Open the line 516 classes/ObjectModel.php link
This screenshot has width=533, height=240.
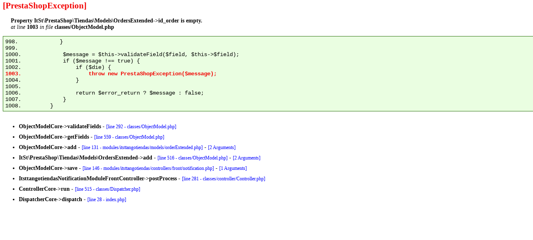[192, 158]
